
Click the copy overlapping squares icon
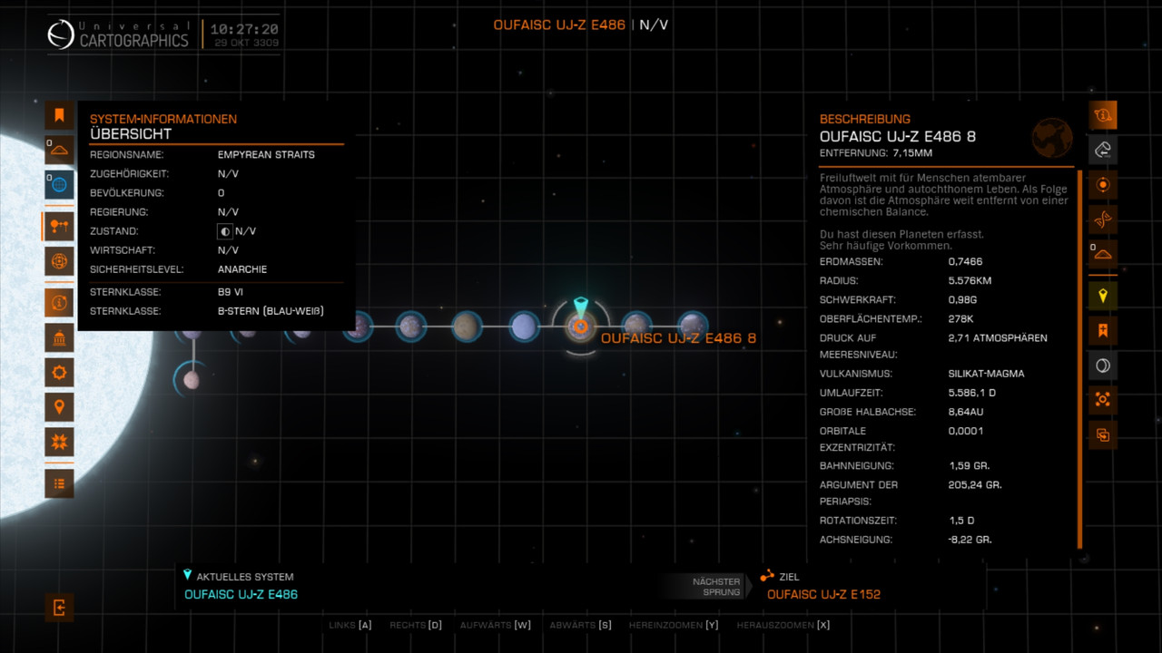[1103, 434]
